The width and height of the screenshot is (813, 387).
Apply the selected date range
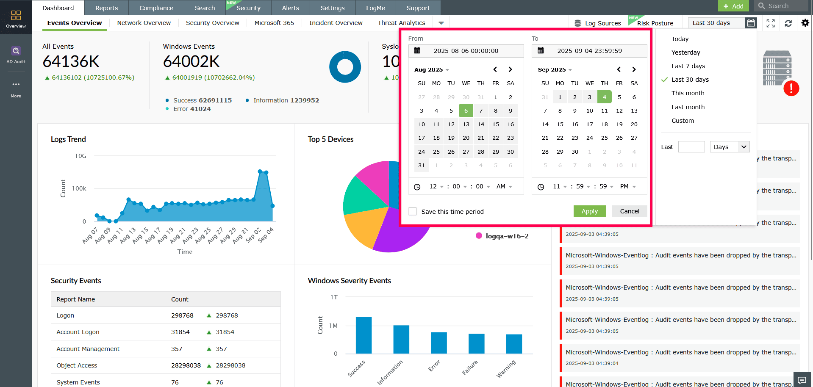pos(589,211)
